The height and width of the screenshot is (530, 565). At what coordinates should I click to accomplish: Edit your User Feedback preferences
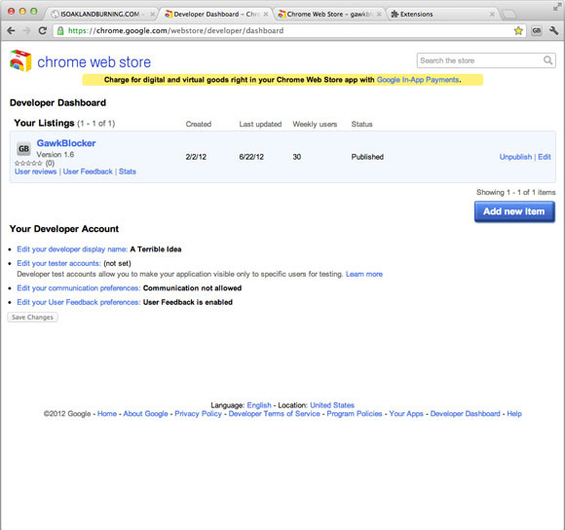(x=79, y=302)
